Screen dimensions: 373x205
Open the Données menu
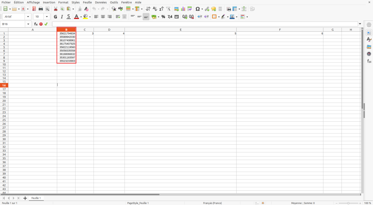[x=101, y=2]
